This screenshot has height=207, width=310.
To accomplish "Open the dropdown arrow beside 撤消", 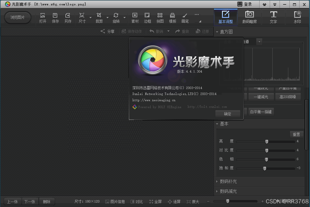I will point(169,31).
